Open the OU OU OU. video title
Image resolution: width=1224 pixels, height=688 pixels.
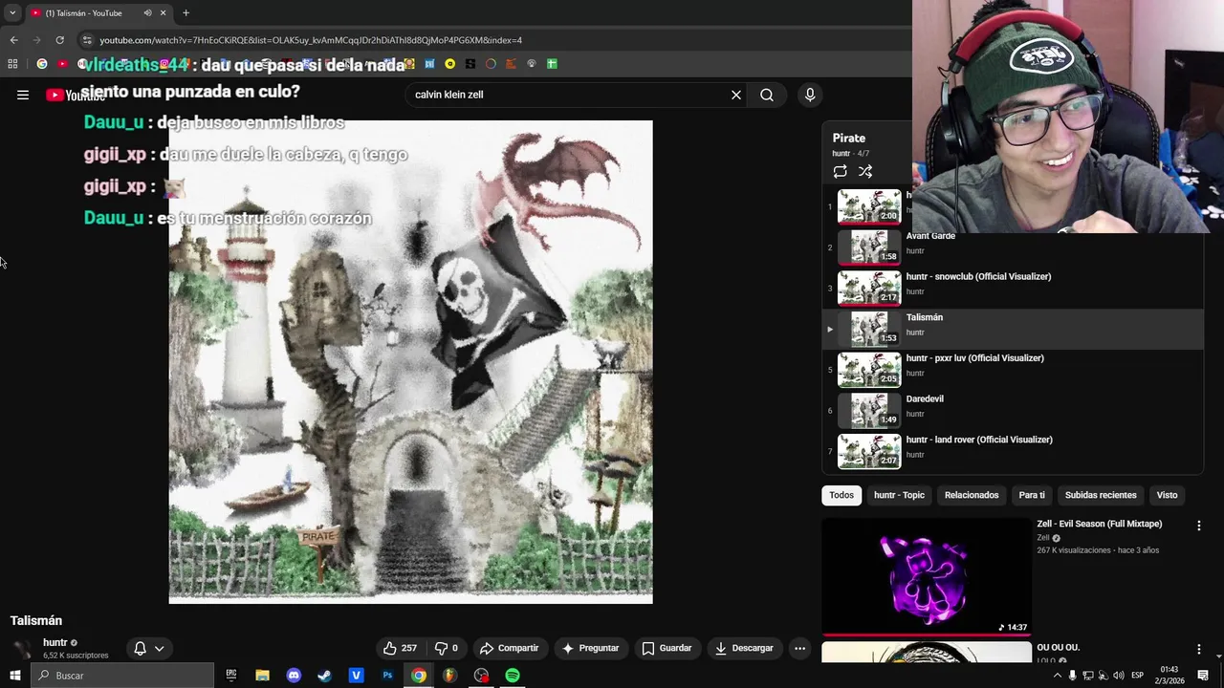coord(1058,647)
